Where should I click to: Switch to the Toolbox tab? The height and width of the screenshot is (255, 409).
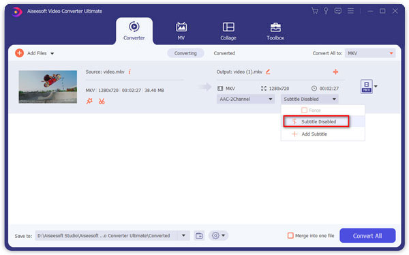pyautogui.click(x=275, y=31)
